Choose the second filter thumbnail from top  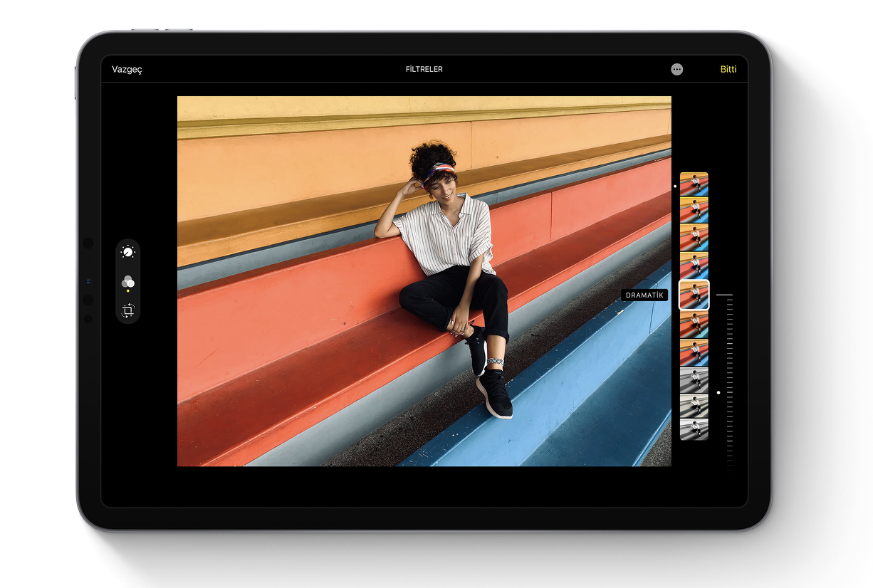pyautogui.click(x=694, y=210)
